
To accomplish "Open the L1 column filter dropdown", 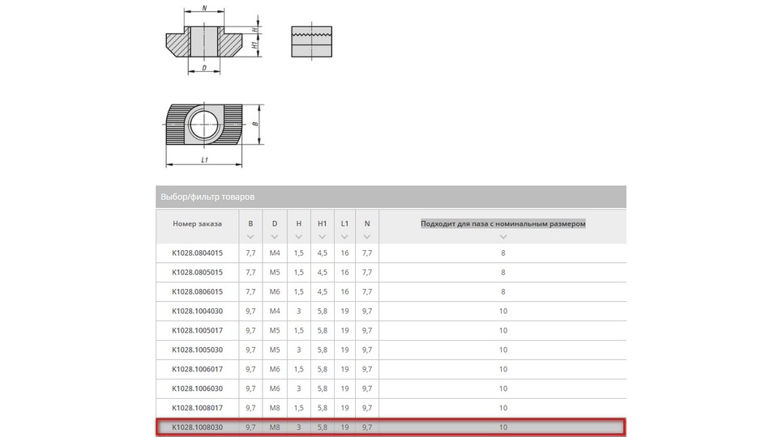I will pyautogui.click(x=344, y=237).
